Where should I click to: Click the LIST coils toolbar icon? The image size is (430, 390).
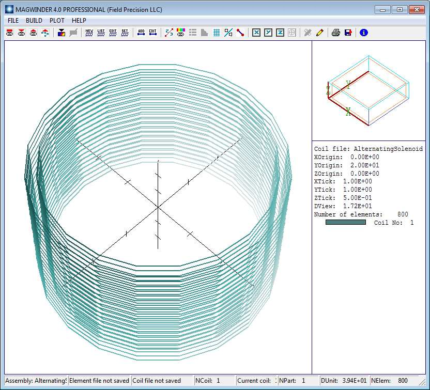[x=101, y=33]
